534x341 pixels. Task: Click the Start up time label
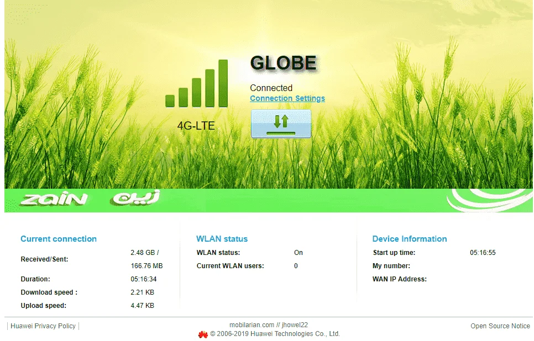[x=394, y=253]
